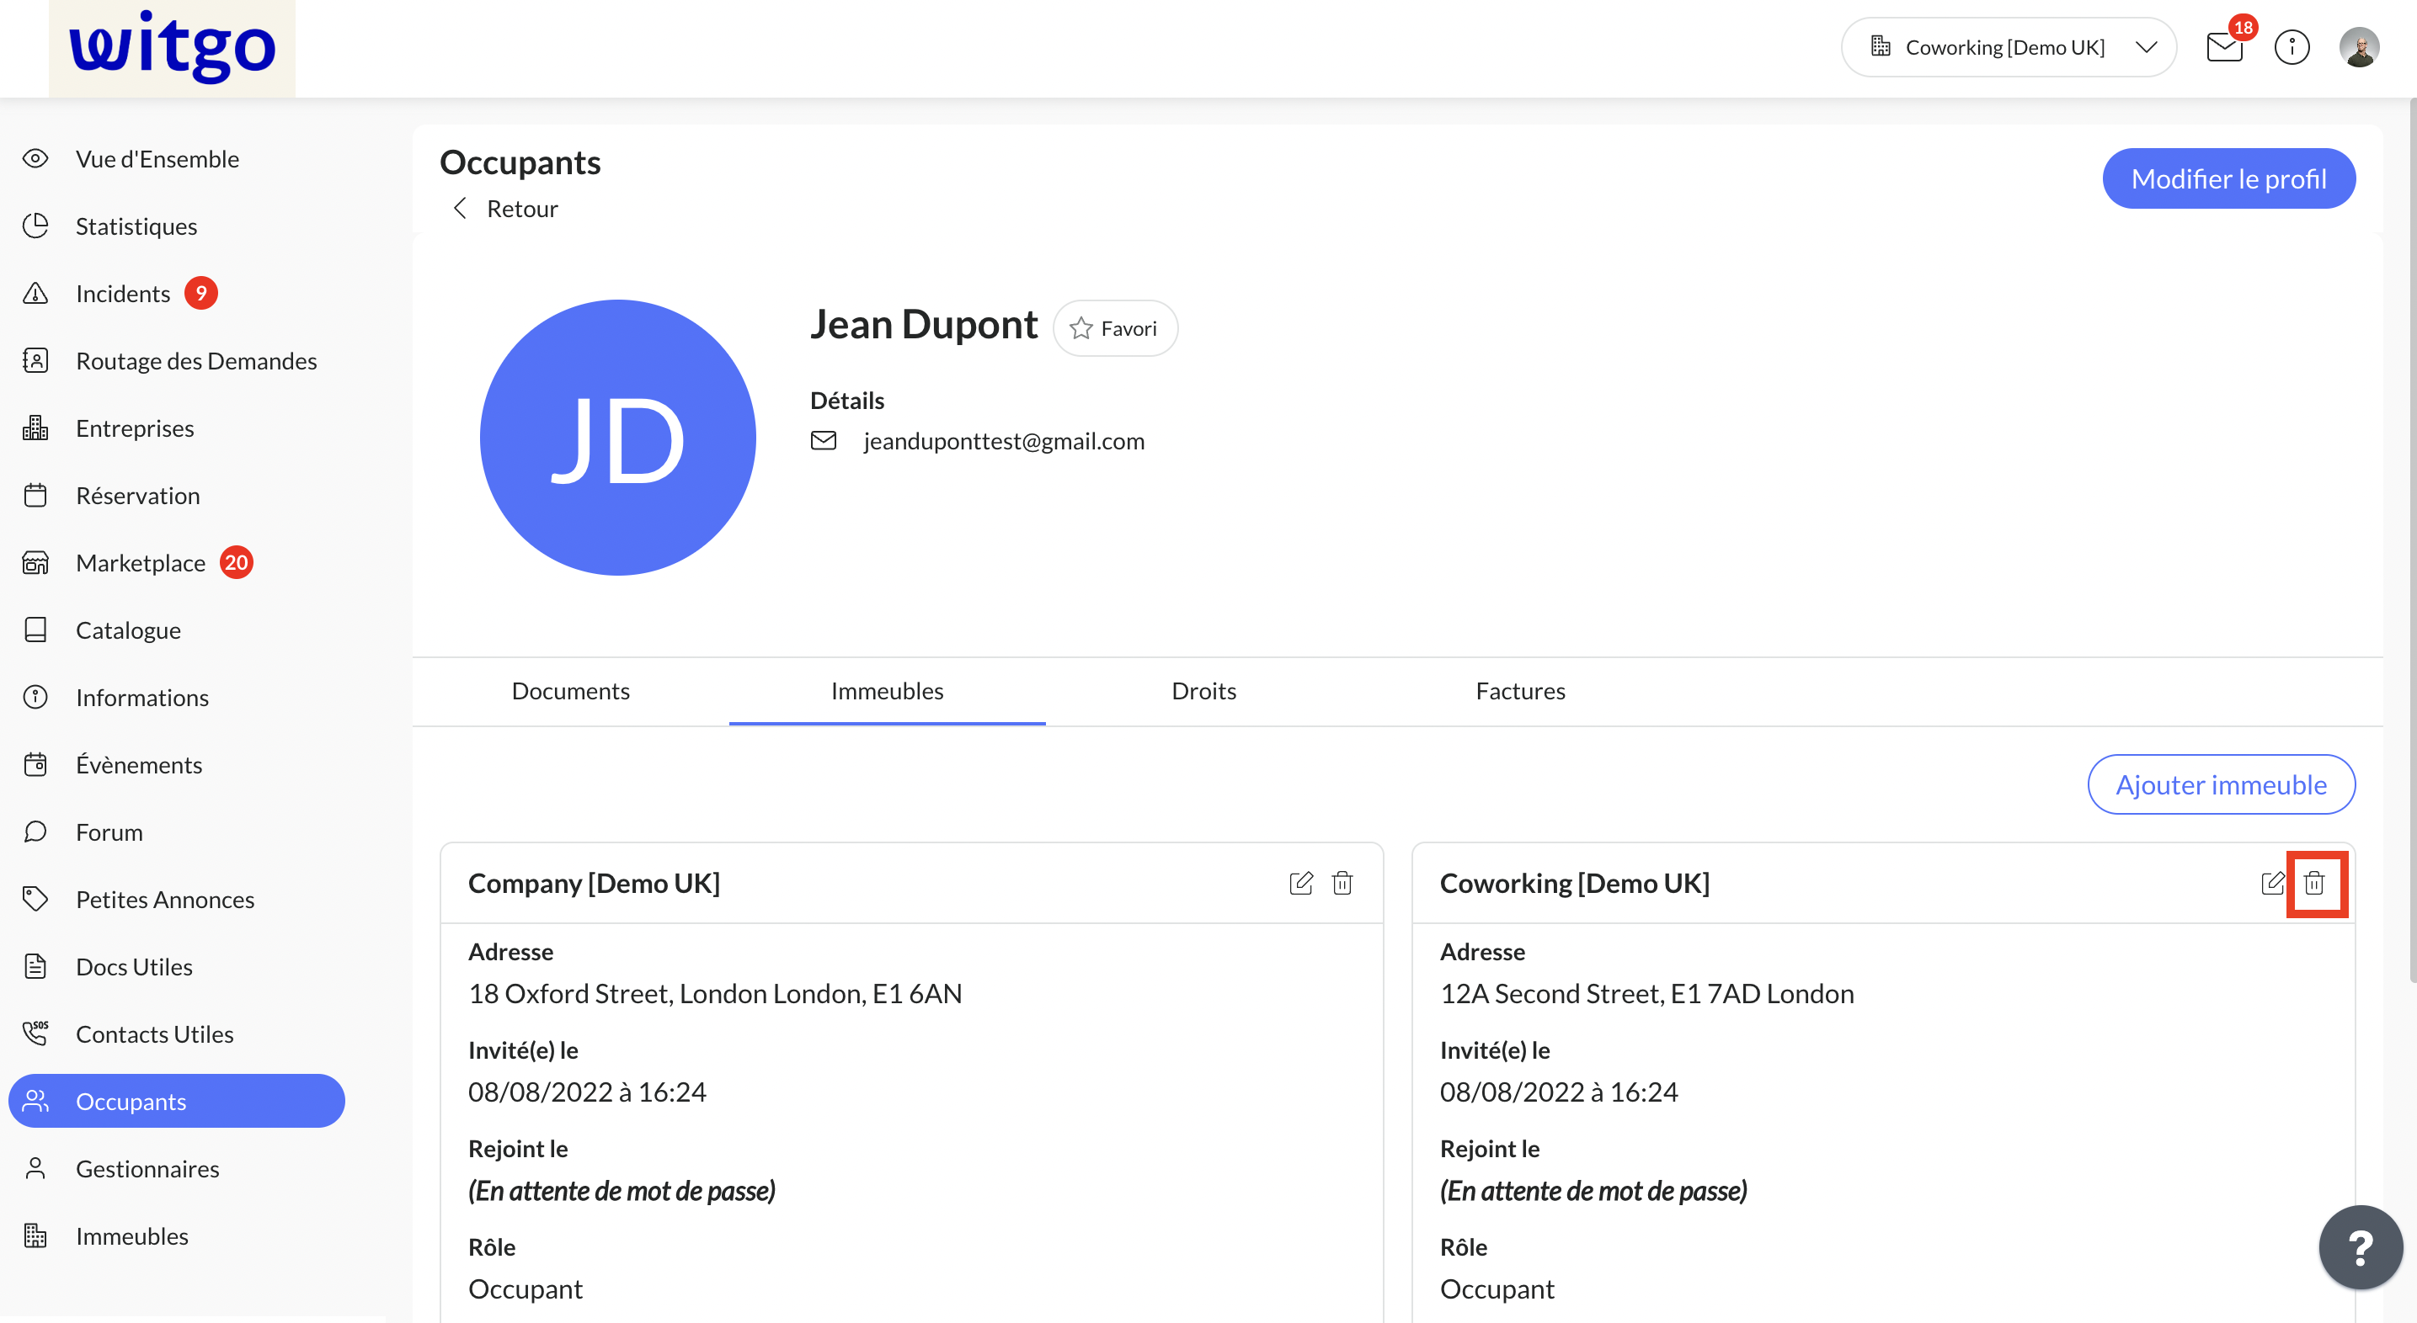Open the user profile avatar in top bar

[x=2359, y=47]
